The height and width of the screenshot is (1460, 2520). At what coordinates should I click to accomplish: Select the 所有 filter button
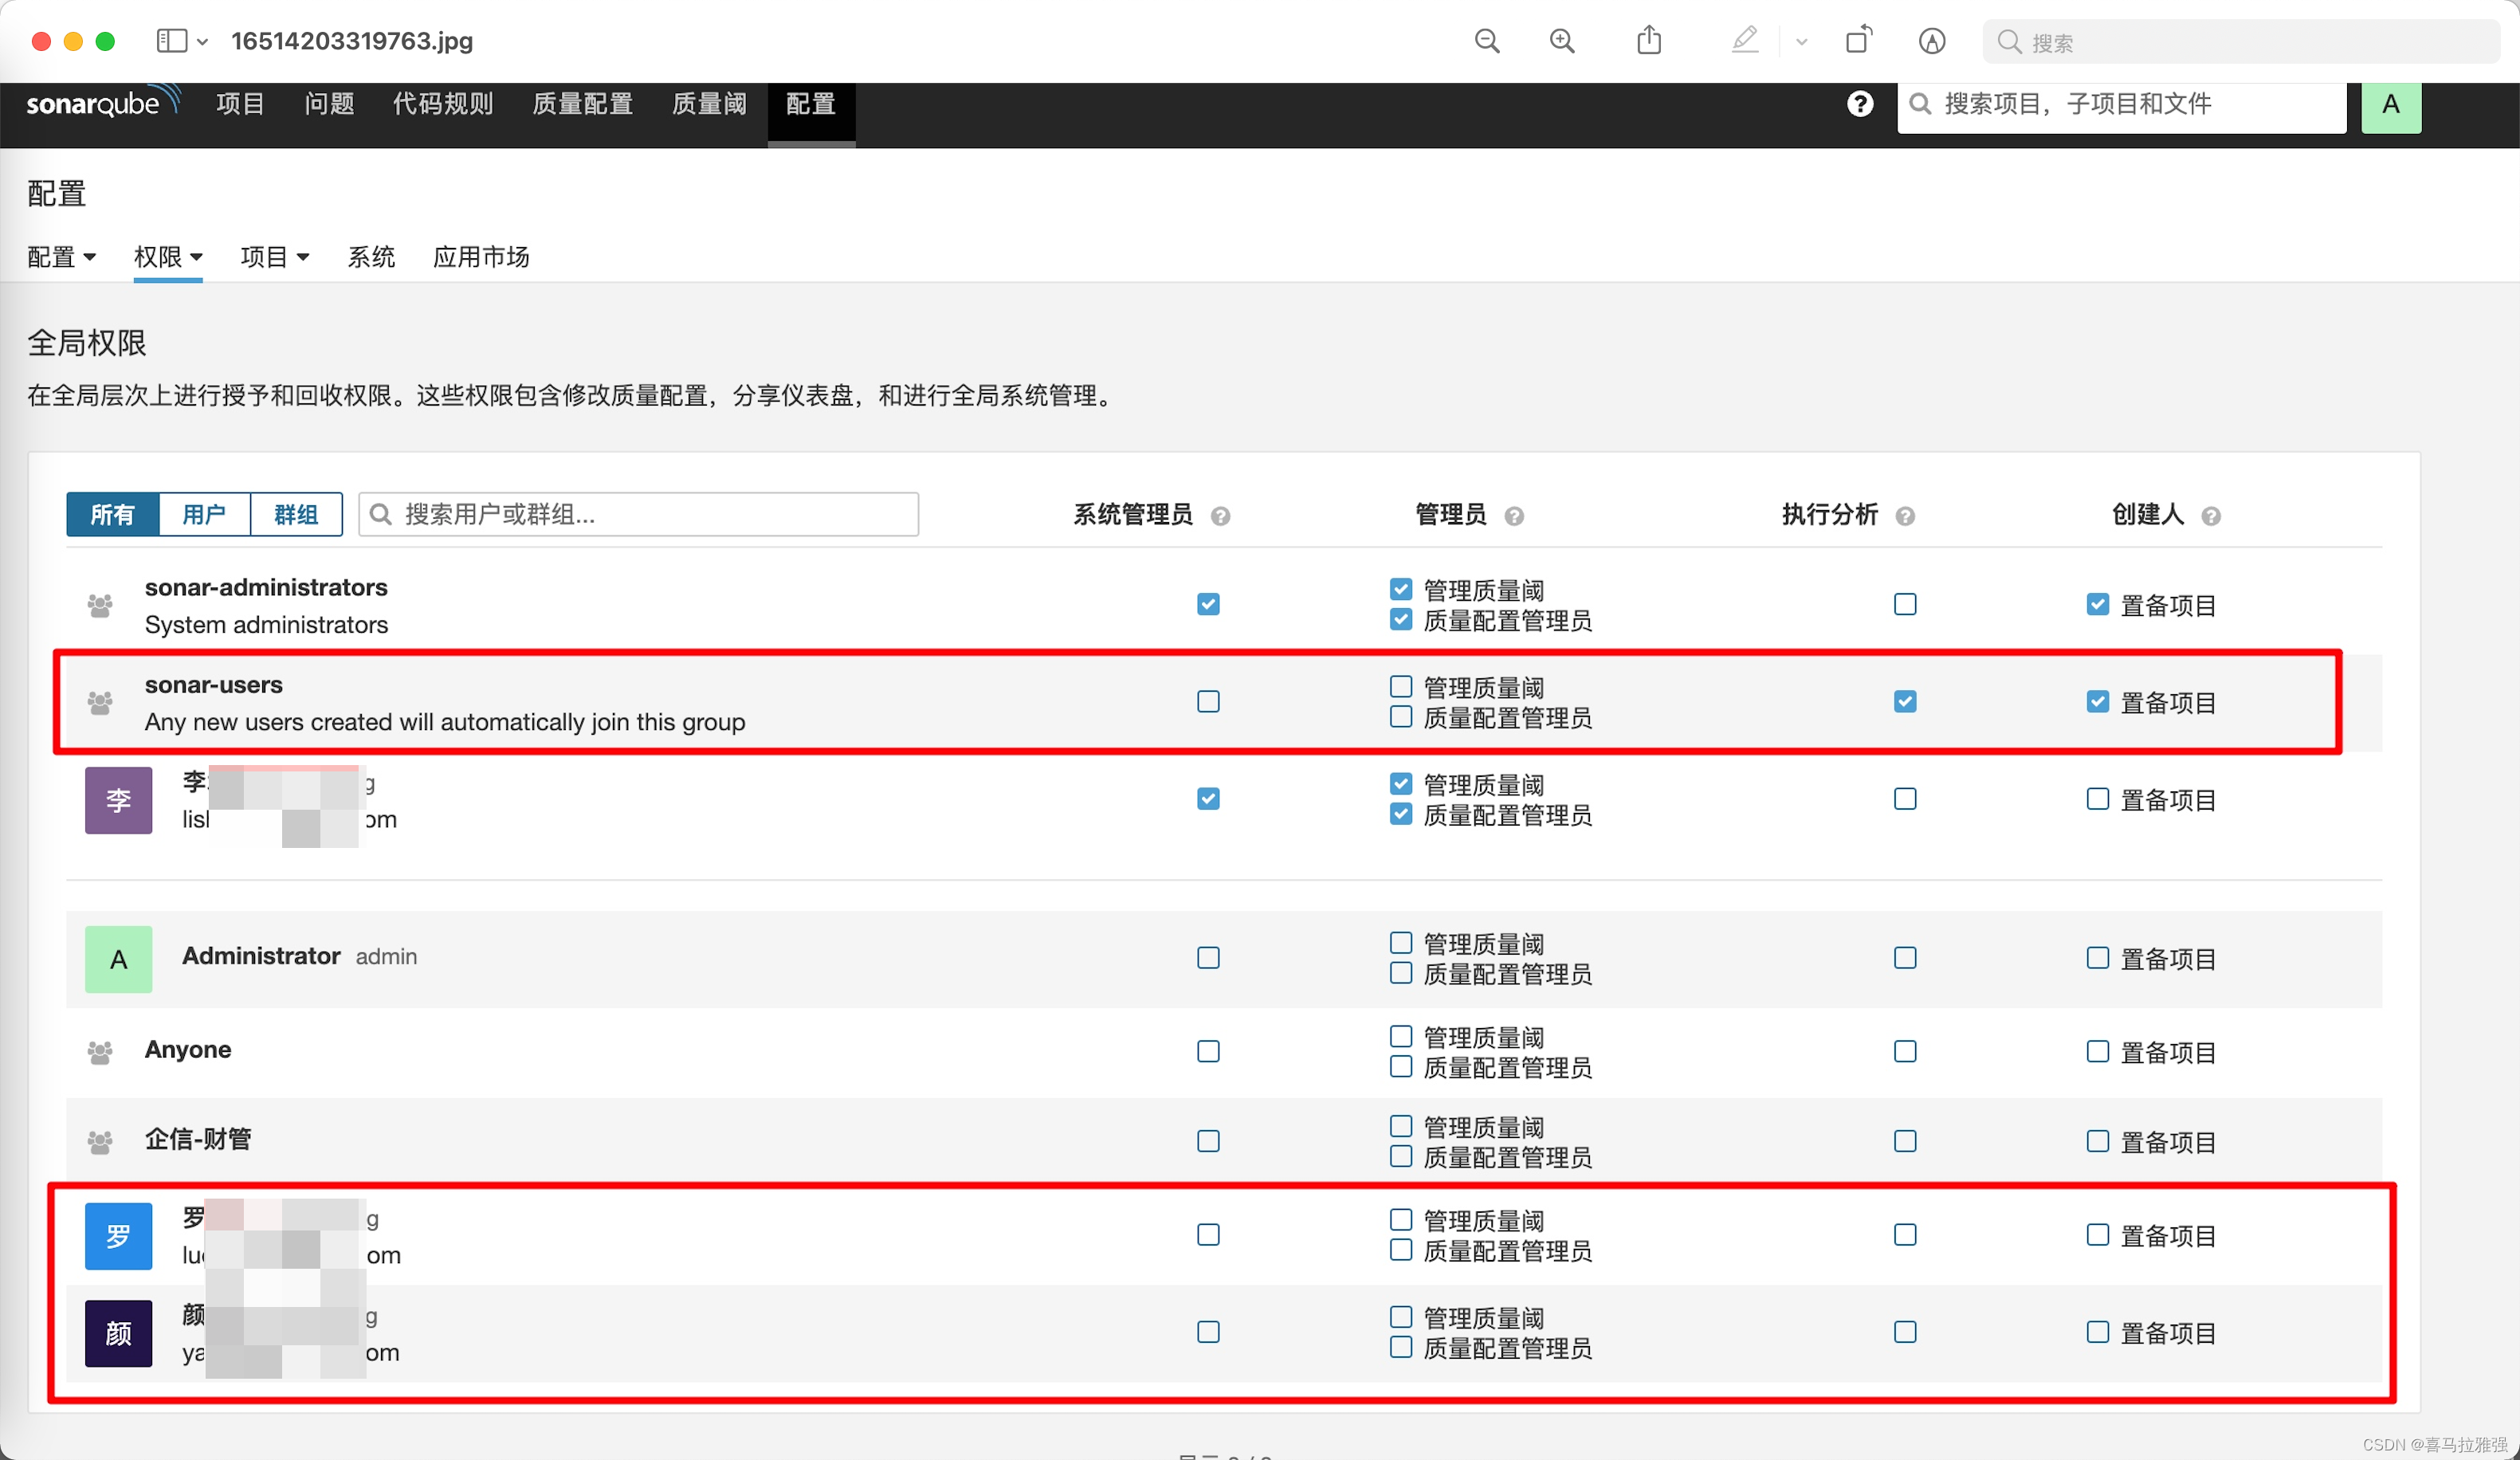113,514
